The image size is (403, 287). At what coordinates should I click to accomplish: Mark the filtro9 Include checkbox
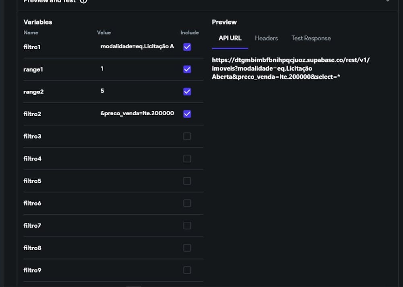(187, 270)
